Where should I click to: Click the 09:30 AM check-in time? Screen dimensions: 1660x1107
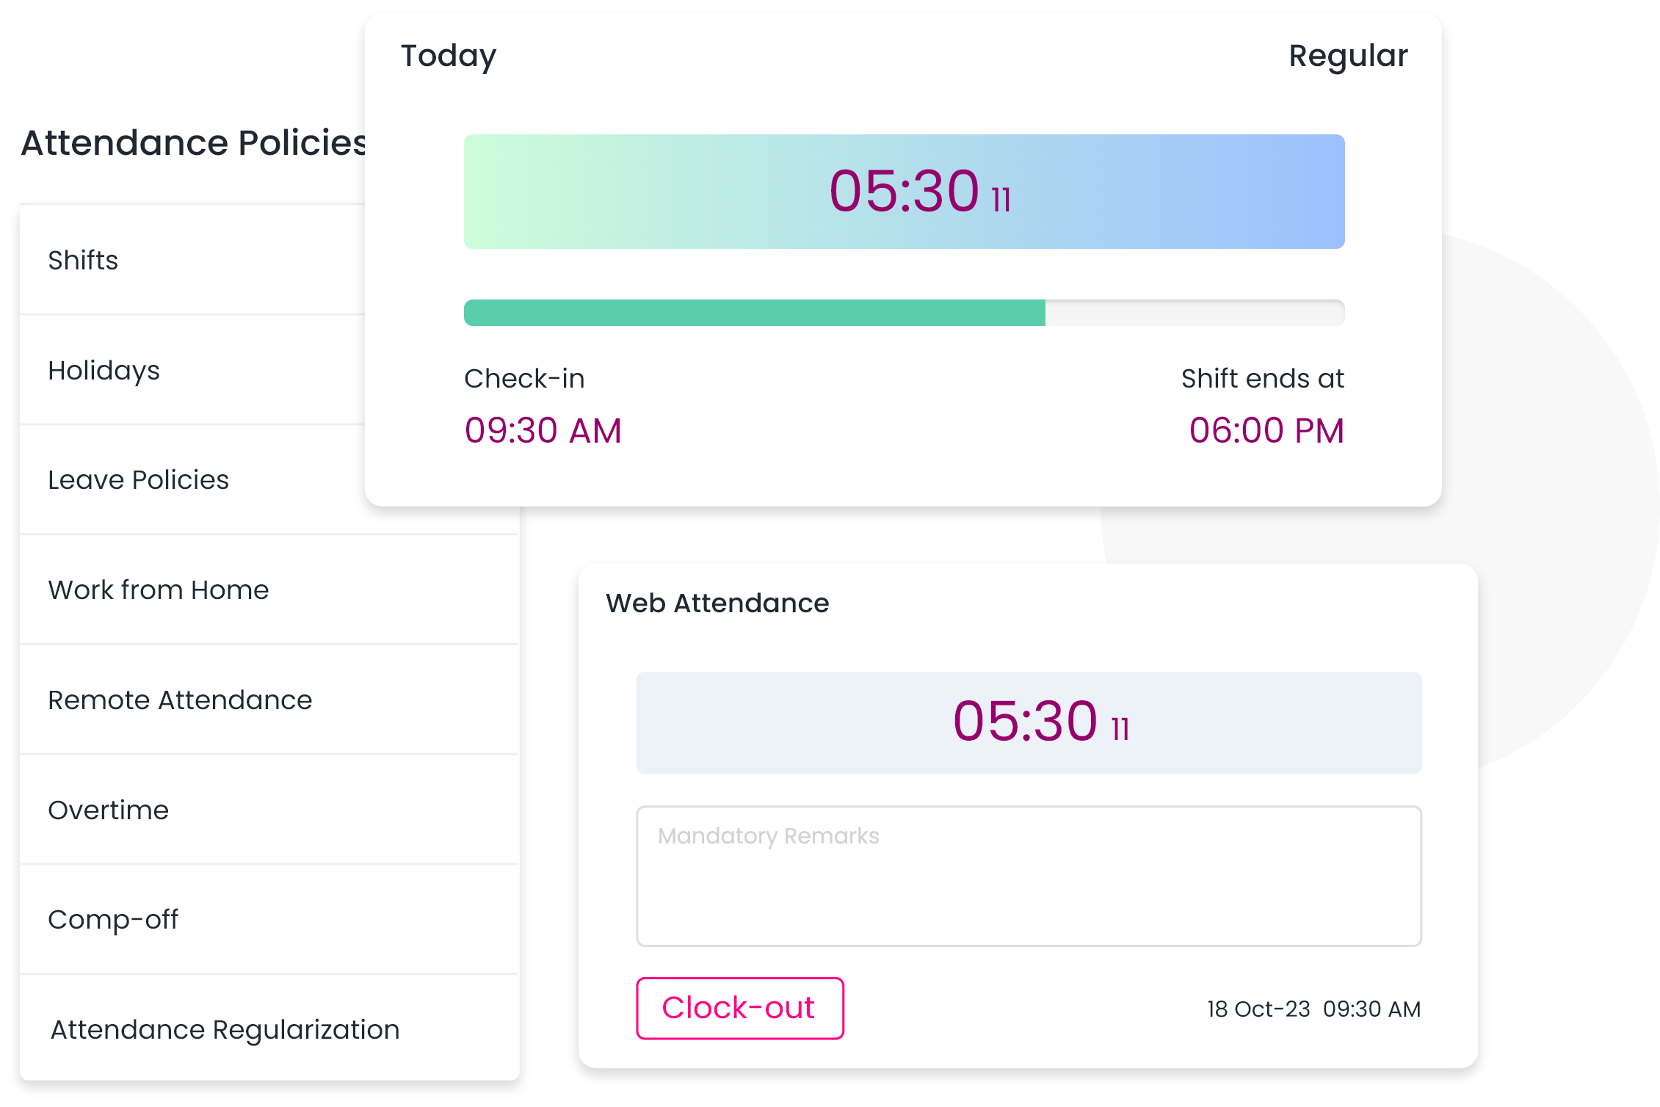point(543,430)
